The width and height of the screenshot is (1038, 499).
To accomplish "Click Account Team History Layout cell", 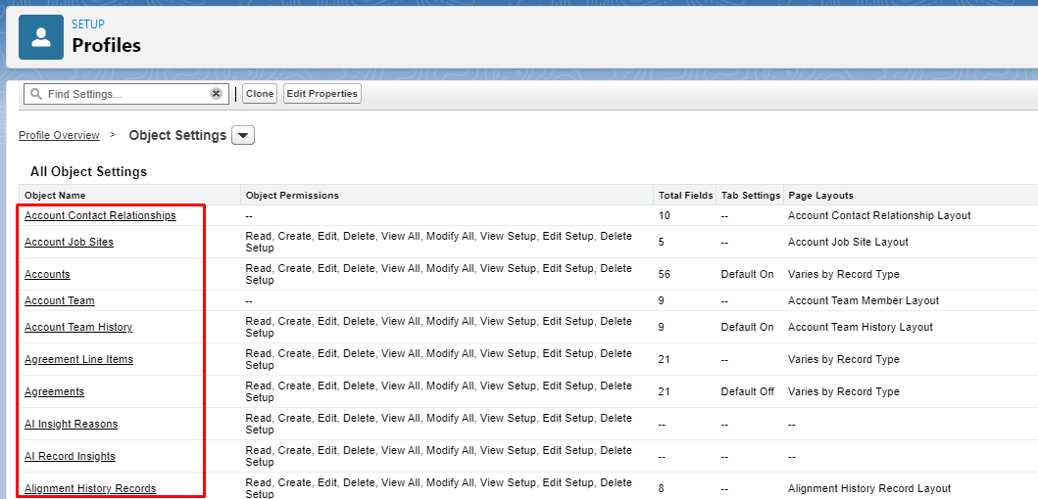I will pos(861,327).
